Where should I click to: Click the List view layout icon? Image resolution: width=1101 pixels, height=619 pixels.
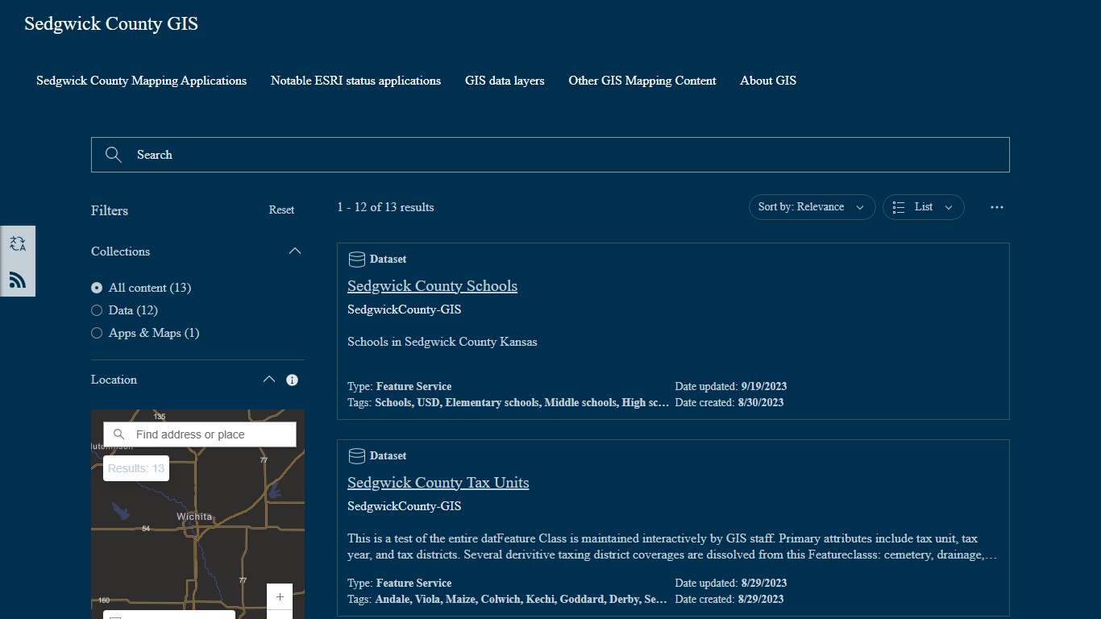tap(897, 207)
